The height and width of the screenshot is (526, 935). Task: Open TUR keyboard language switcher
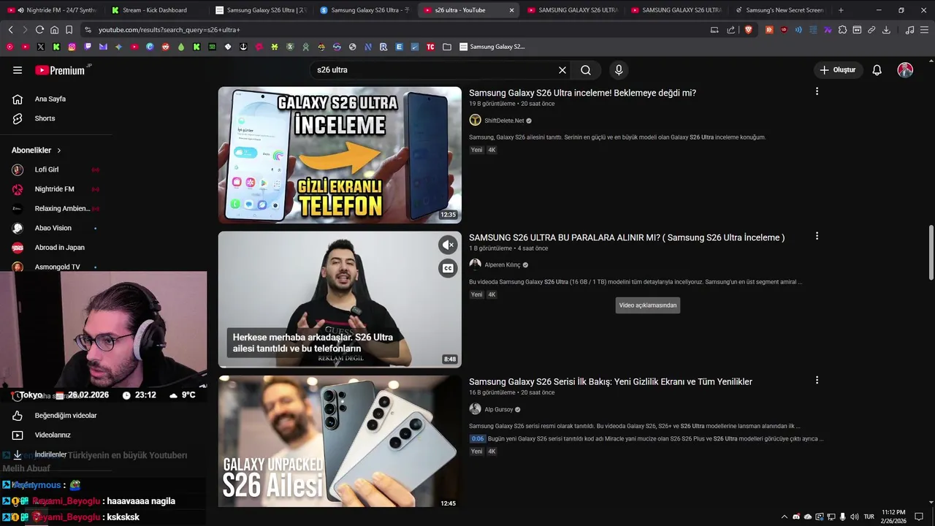click(x=869, y=517)
